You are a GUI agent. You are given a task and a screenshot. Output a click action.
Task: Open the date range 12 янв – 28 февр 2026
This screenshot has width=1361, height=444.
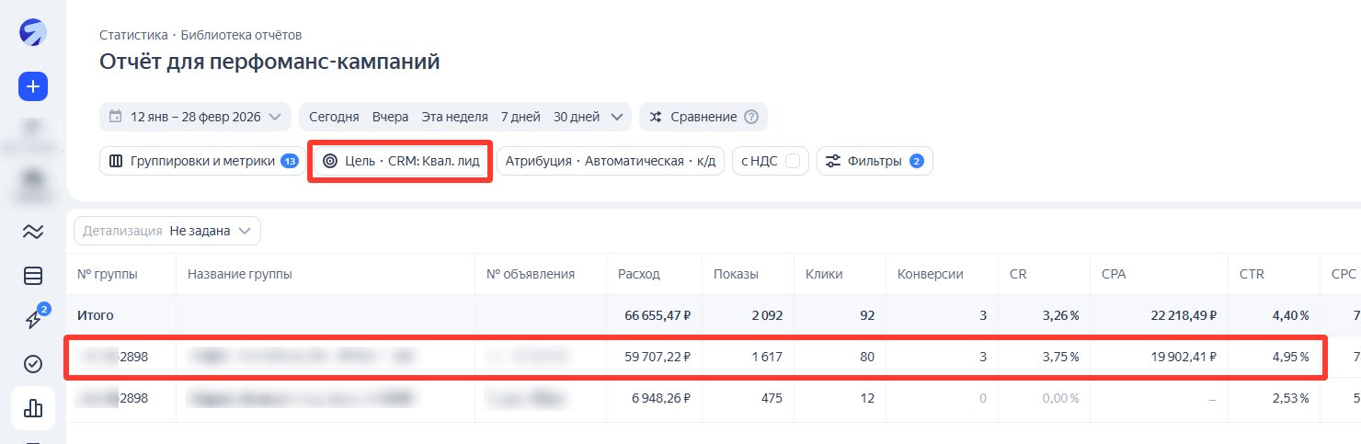pos(195,117)
